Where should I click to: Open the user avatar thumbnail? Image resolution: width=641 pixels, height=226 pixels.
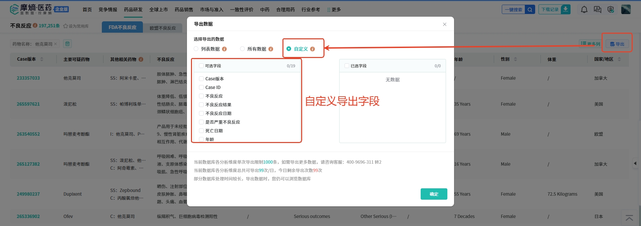click(626, 9)
